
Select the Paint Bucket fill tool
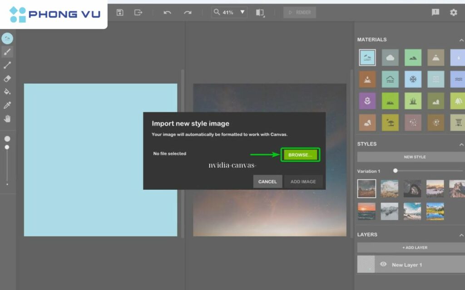(8, 92)
